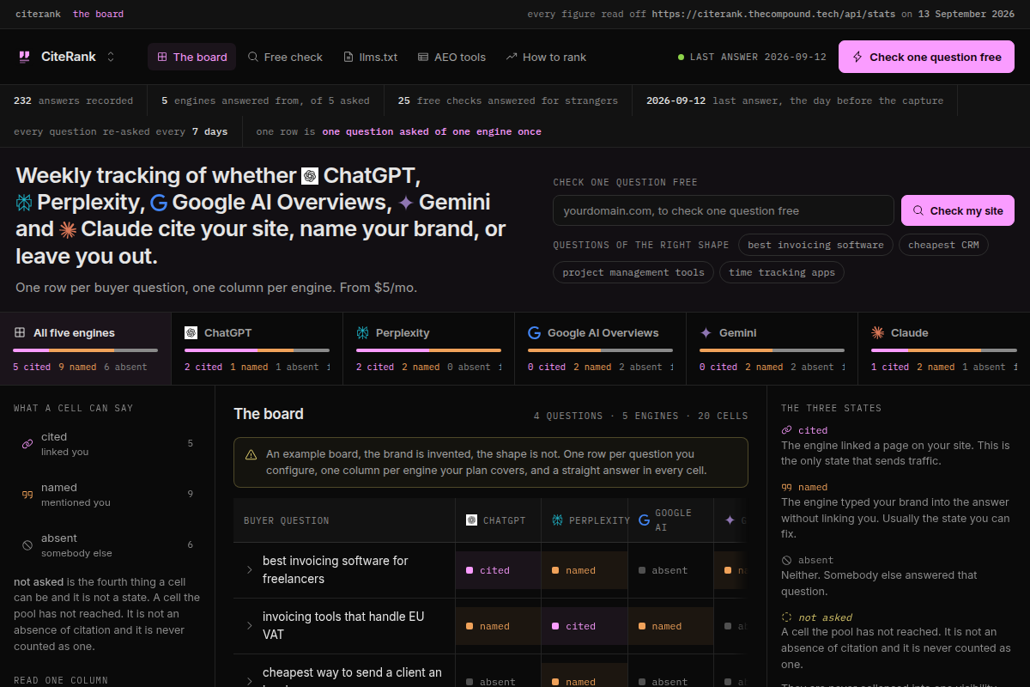Click Perplexity 'cited' cell for EU VAT row
Screen dimensions: 1030x687
pos(584,626)
